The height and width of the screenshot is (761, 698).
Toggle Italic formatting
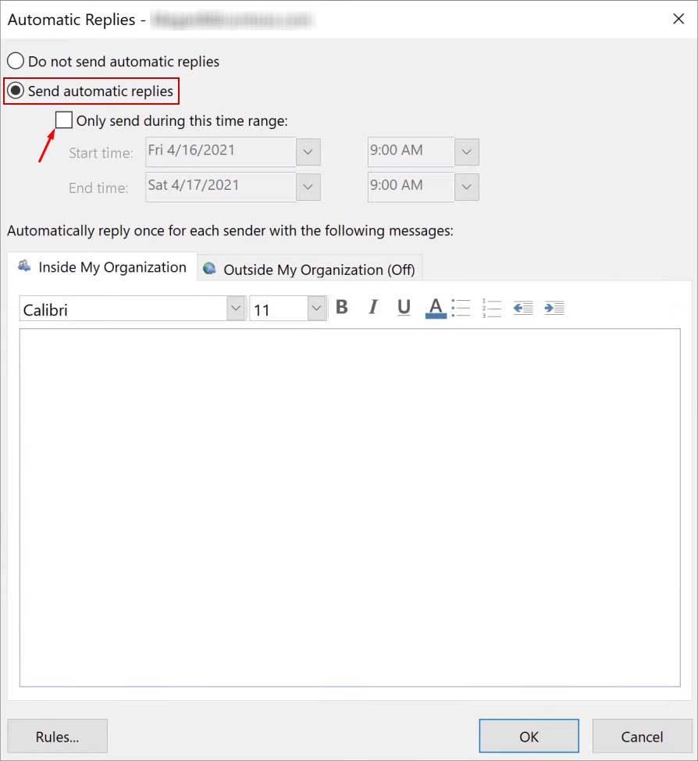(372, 307)
